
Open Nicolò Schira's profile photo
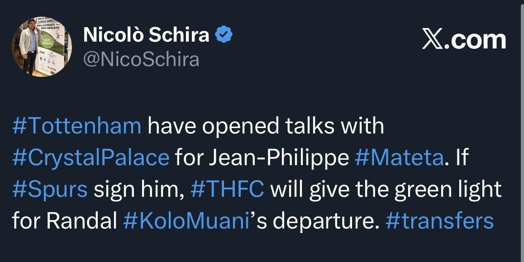click(42, 47)
